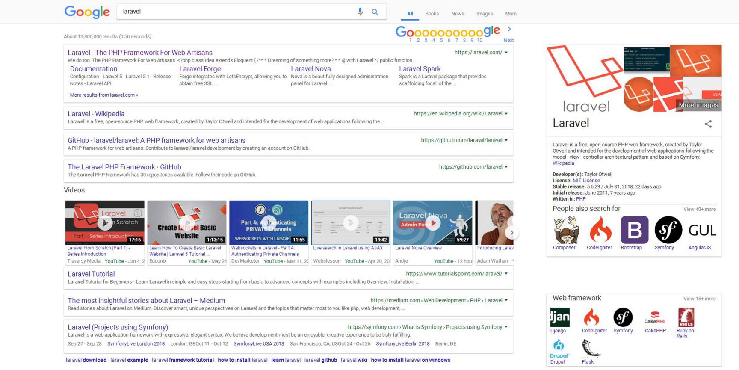739x370 pixels.
Task: Open Symfony icon in Web framework
Action: [x=623, y=317]
